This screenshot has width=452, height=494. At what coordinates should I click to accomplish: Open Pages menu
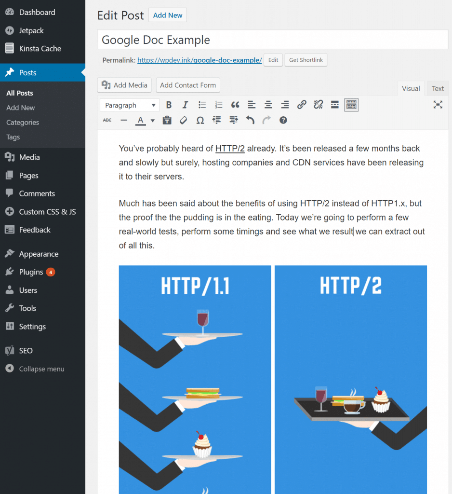click(42, 176)
